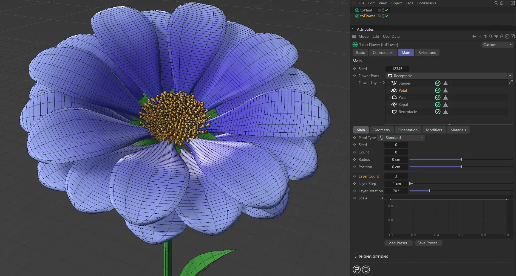
Task: Click the Load Preset button
Action: tap(398, 243)
